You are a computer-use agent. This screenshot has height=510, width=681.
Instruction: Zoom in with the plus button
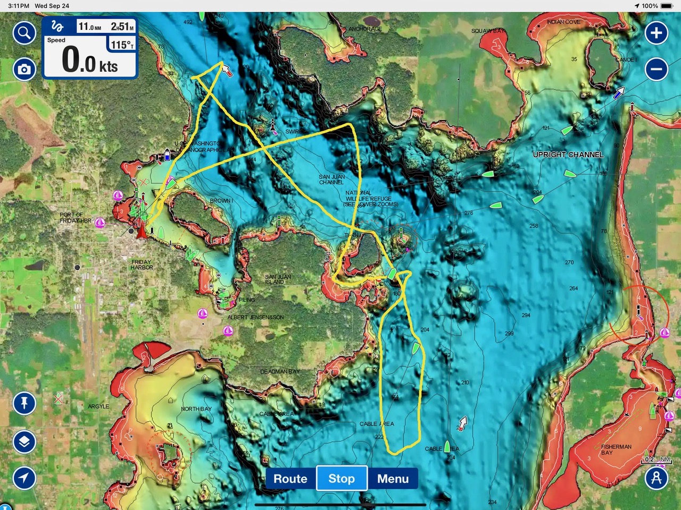656,33
